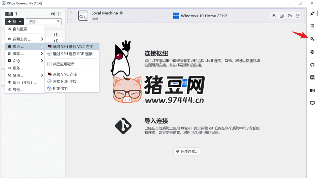The width and height of the screenshot is (318, 178).
Task: Choose 服务 from the new menu
Action: (x=25, y=68)
